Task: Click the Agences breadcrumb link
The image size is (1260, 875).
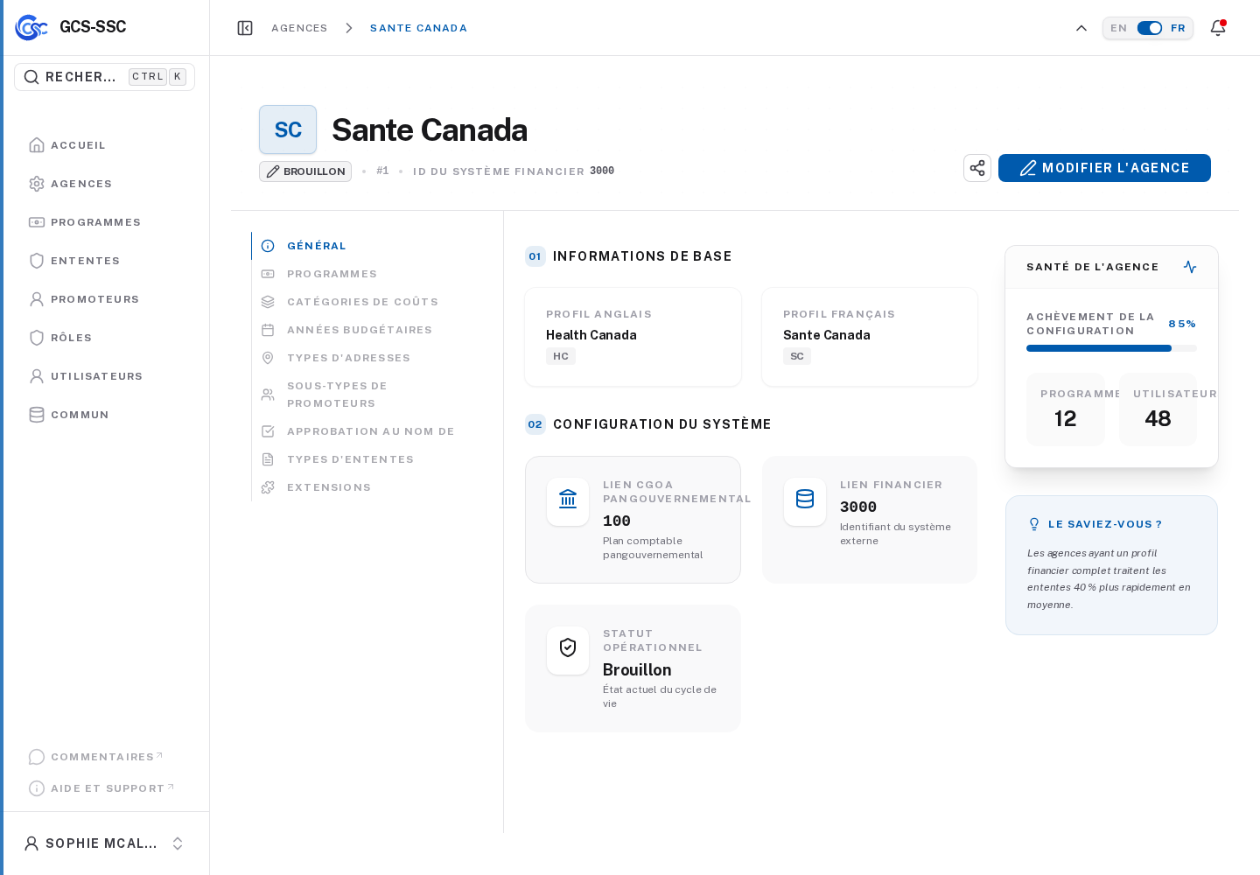Action: pos(299,28)
